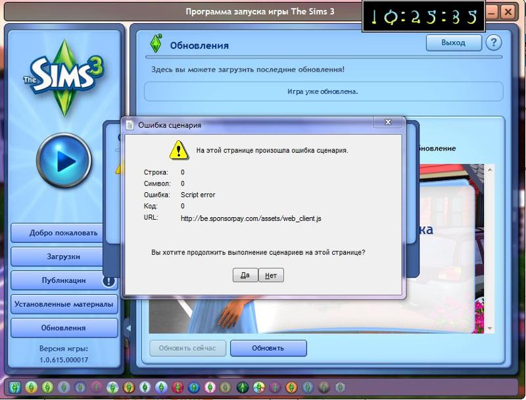Click the Выход button
526x400 pixels.
(x=453, y=43)
